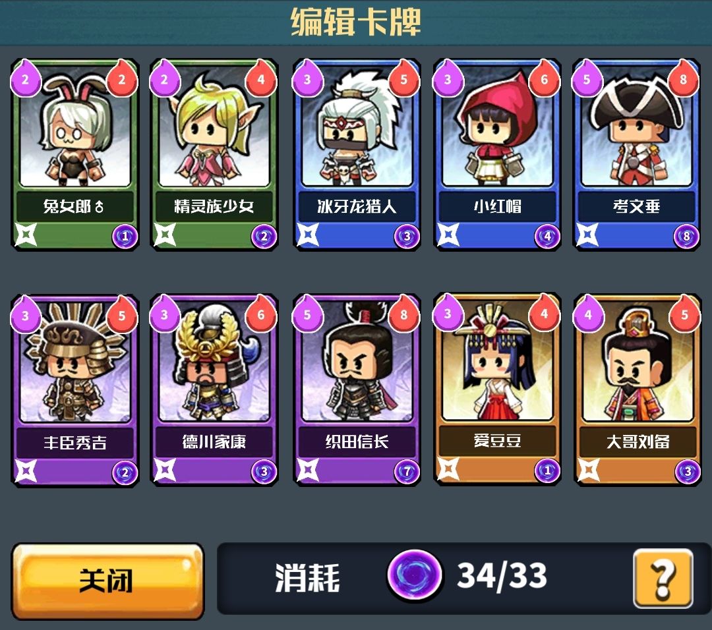This screenshot has height=630, width=712.
Task: Select the 精灵族少女 card portrait
Action: 214,127
